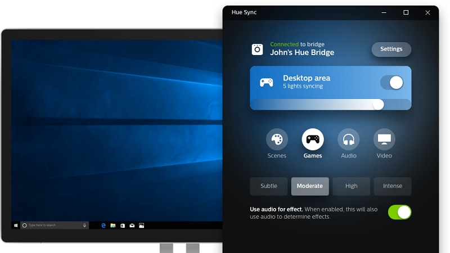Viewport: 450px width, 253px height.
Task: Choose the Intense intensity level
Action: coord(393,186)
